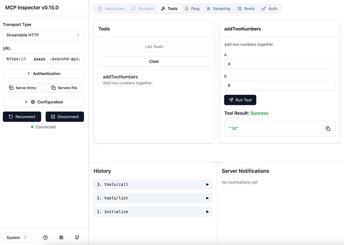Focus the parameter a input field
This screenshot has height=245, width=344.
click(280, 64)
